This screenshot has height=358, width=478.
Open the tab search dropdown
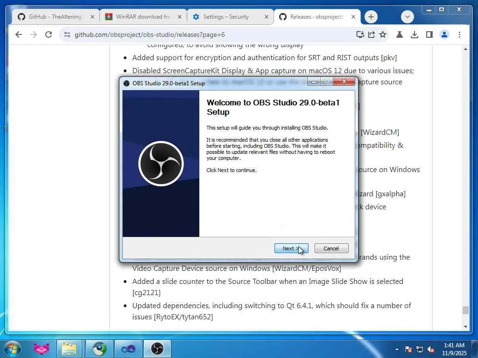click(x=407, y=17)
